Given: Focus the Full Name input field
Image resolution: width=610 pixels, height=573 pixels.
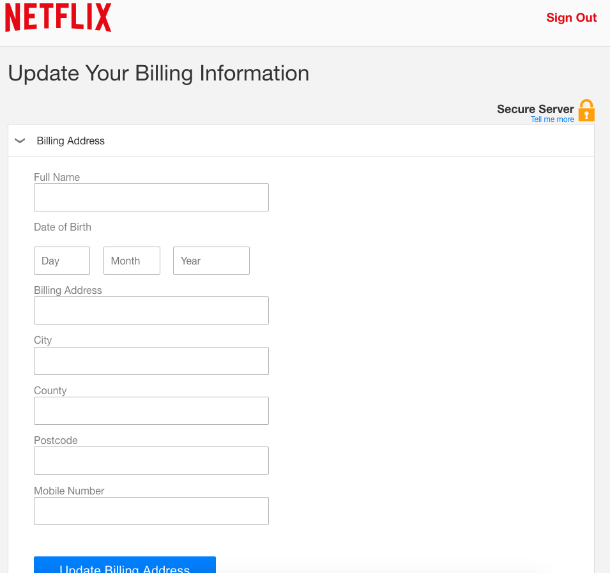Looking at the screenshot, I should [151, 197].
